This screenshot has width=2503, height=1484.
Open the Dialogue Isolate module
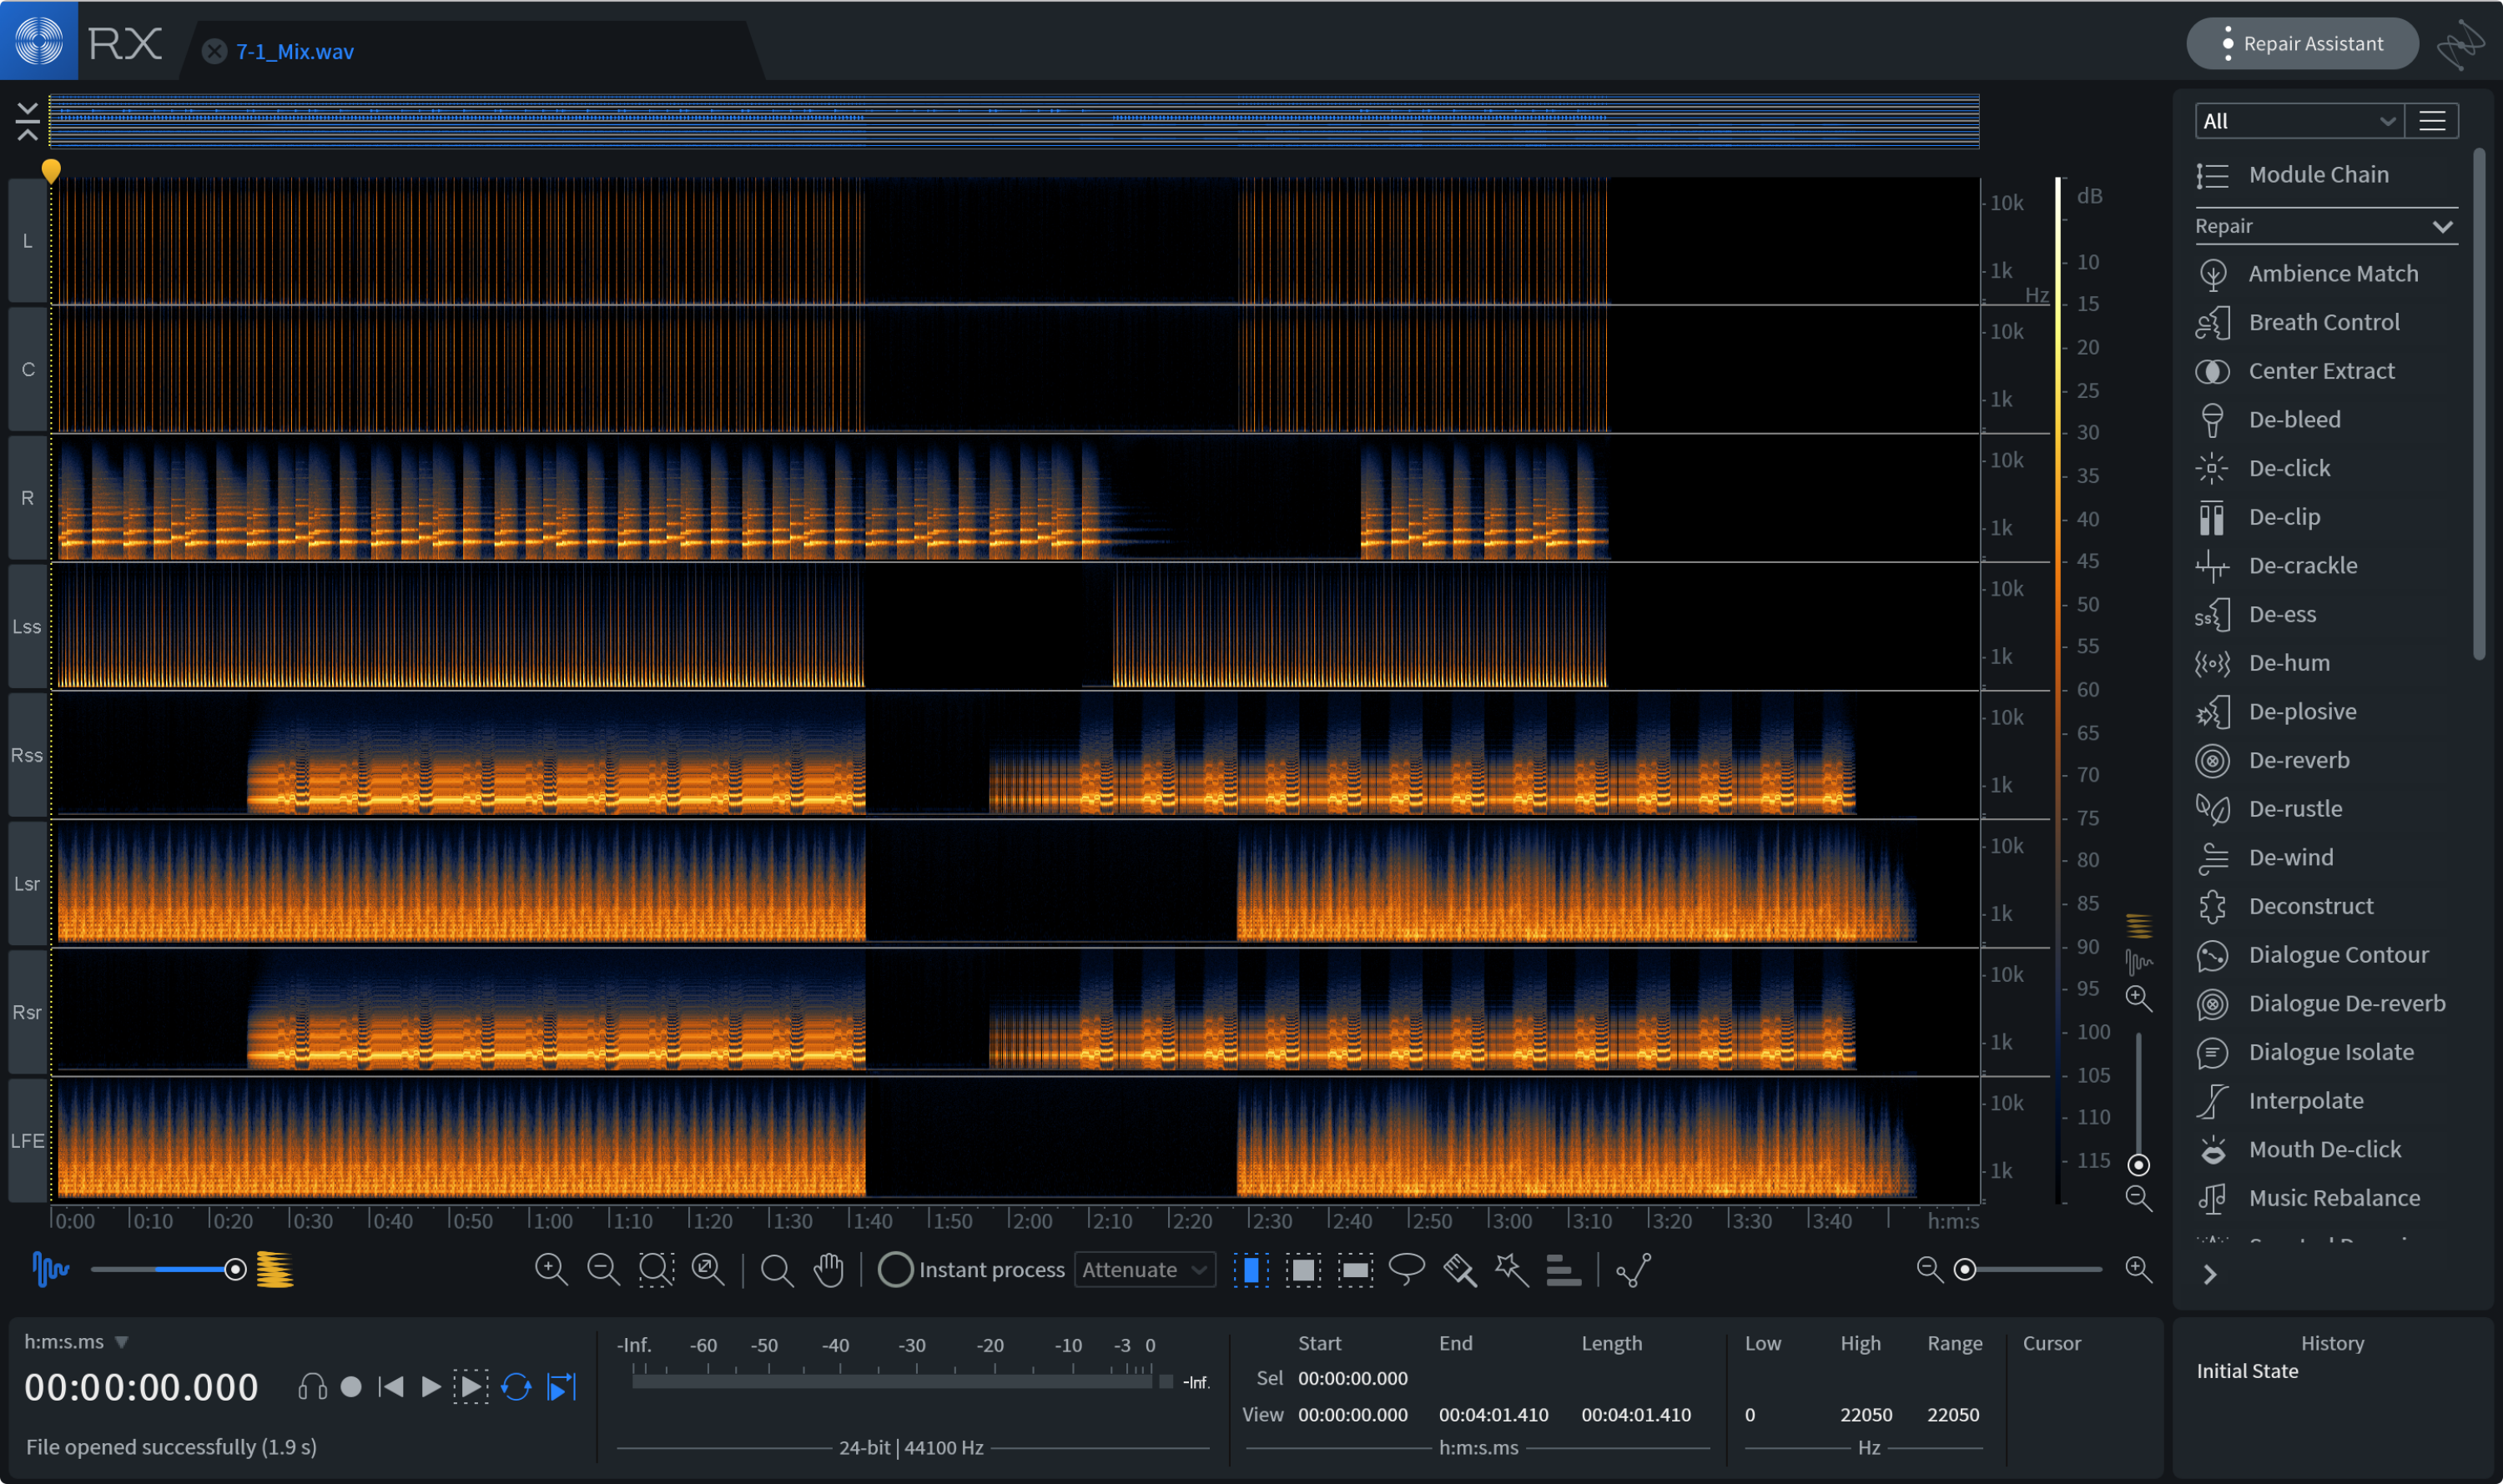2330,1052
